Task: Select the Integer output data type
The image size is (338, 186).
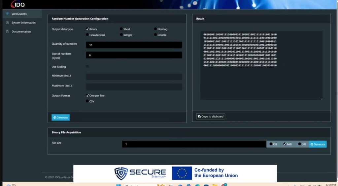Action: point(121,35)
